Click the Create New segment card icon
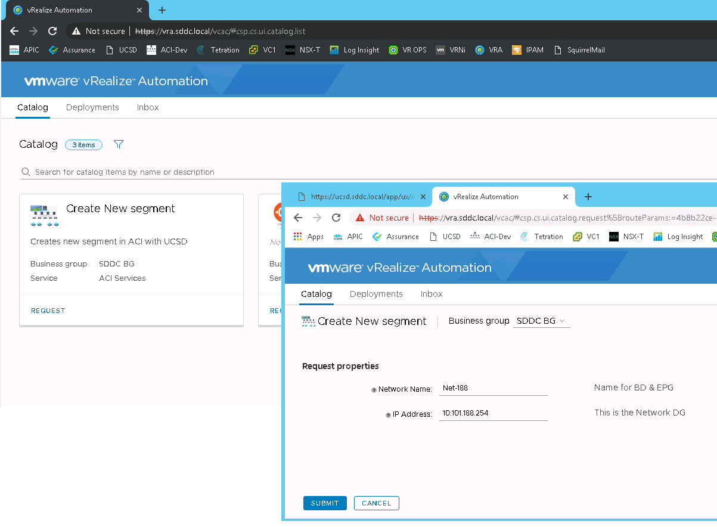Screen dimensions: 717x527 pyautogui.click(x=44, y=215)
